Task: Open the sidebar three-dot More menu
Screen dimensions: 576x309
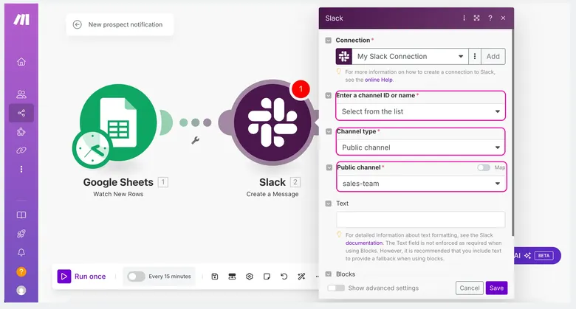Action: pyautogui.click(x=21, y=169)
